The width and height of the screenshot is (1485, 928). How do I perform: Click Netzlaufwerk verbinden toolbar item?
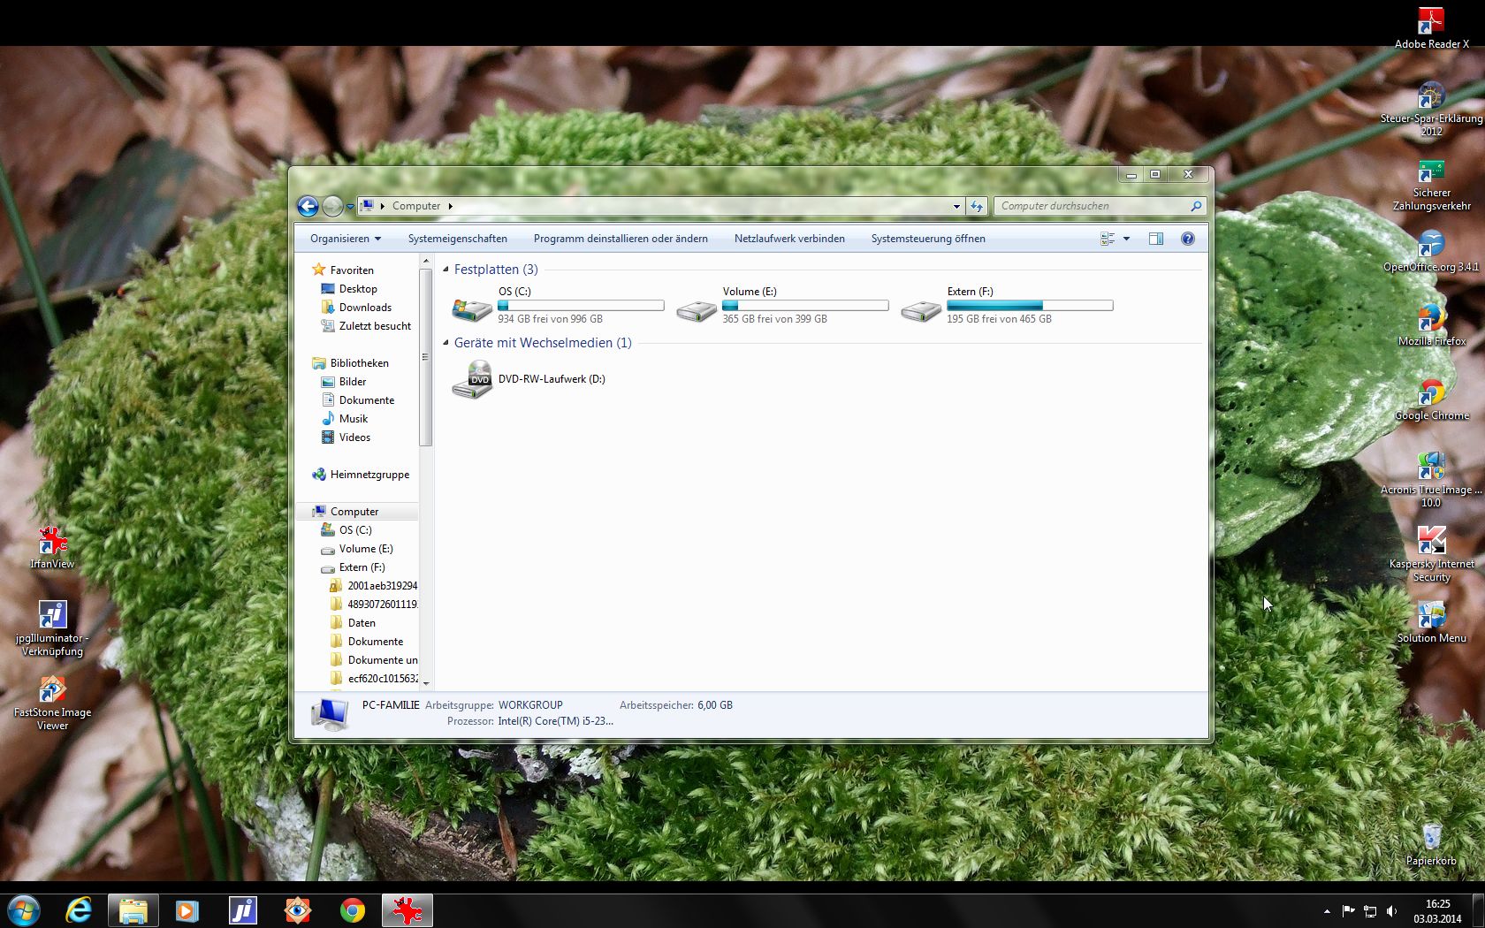[x=788, y=239]
